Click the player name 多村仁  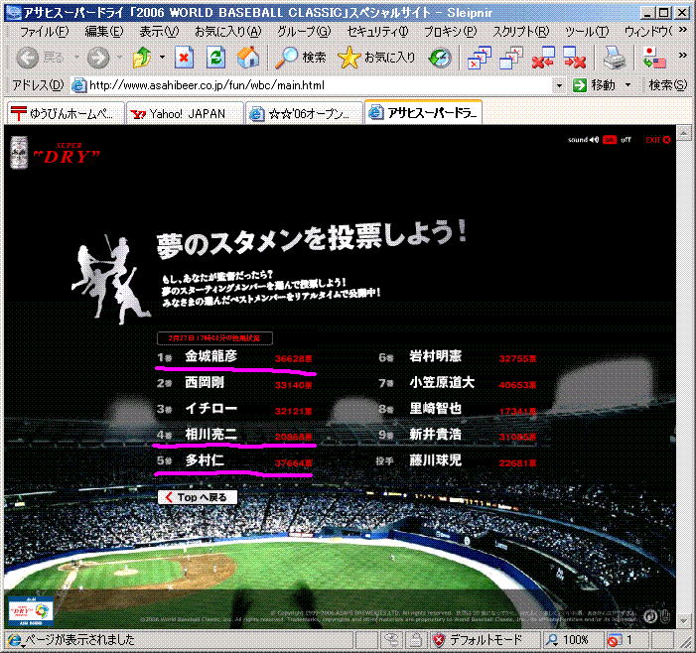click(205, 460)
